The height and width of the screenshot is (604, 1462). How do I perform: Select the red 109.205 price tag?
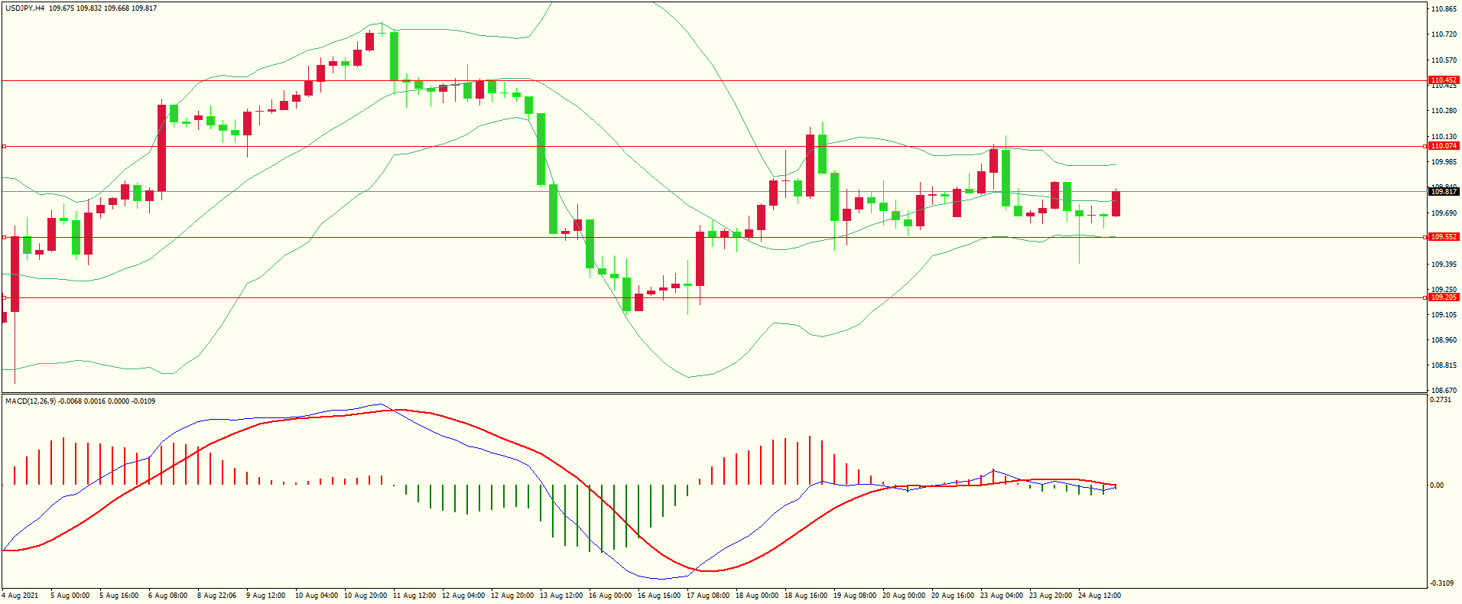(1444, 297)
